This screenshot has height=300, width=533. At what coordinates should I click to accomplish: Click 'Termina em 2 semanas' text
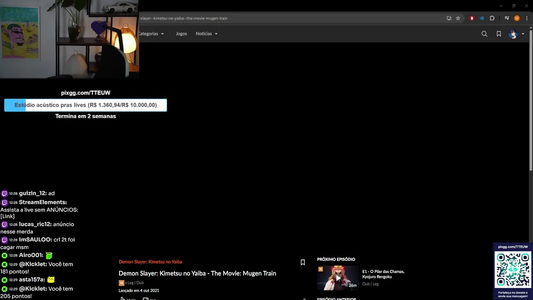(86, 116)
